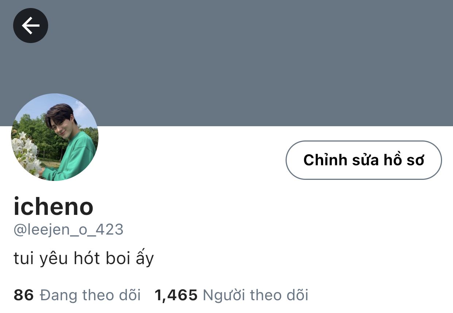Open the 86 following count
Image resolution: width=453 pixels, height=313 pixels.
pyautogui.click(x=24, y=295)
